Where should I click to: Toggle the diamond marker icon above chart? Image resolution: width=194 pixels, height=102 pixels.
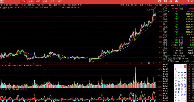pos(152,8)
